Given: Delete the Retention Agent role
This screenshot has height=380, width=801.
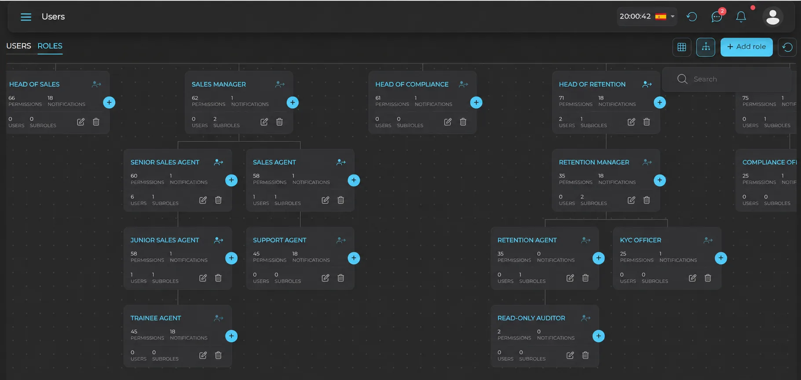Looking at the screenshot, I should (585, 278).
